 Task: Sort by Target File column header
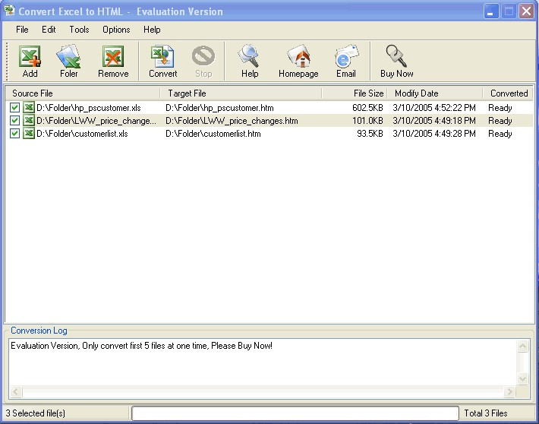(241, 93)
